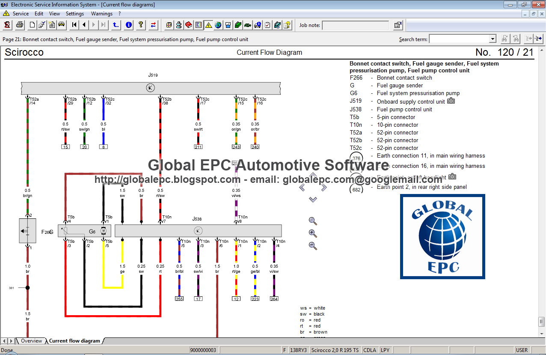Switch to the Overview tab
Viewport: 546px width, 355px height.
tap(32, 341)
